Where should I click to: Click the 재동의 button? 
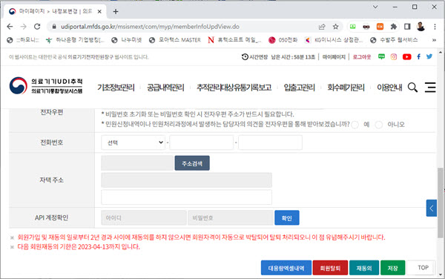(x=364, y=268)
